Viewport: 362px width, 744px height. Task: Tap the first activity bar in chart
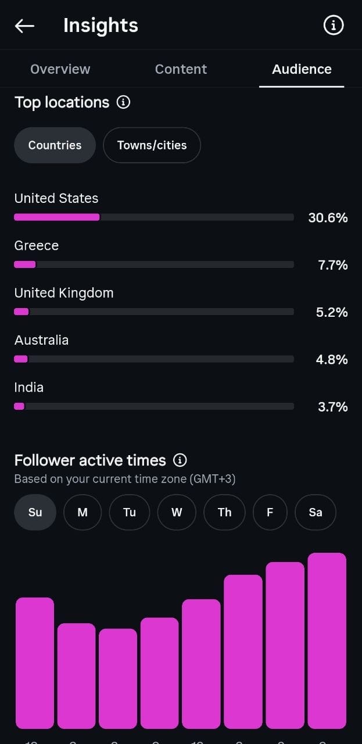pos(35,663)
